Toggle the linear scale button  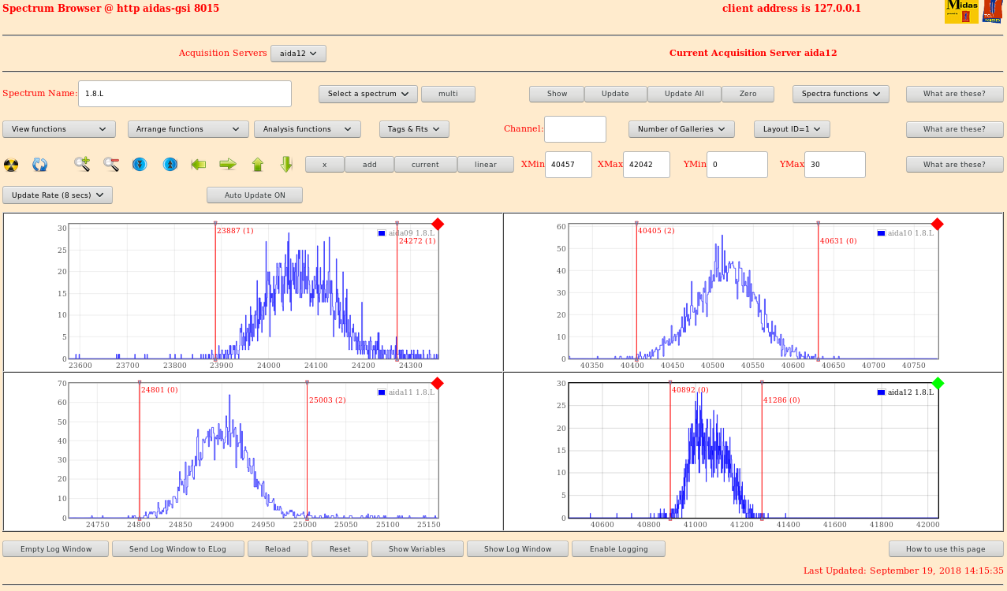coord(485,165)
